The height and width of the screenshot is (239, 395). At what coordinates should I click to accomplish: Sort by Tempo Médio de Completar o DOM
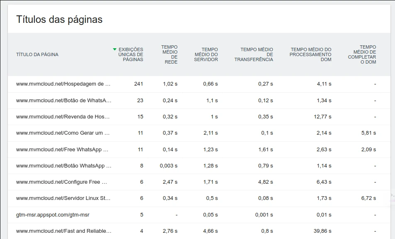(362, 54)
